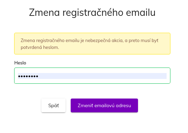This screenshot has height=133, width=188.
Task: Click empty area after the password dots
Action: [x=102, y=76]
